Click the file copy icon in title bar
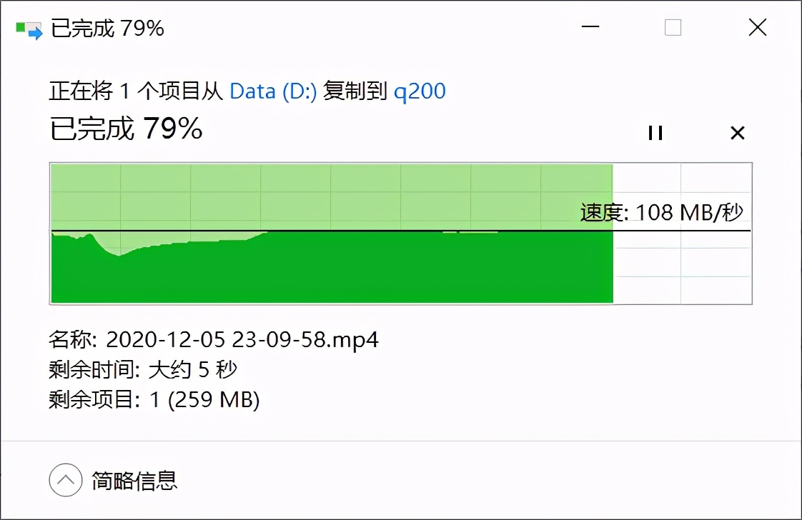 (x=29, y=30)
